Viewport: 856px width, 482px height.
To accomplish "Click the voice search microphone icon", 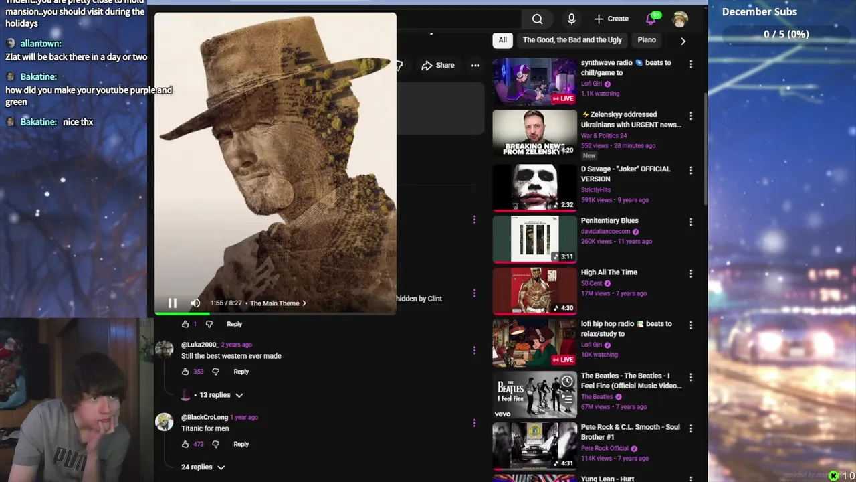I will pyautogui.click(x=571, y=19).
